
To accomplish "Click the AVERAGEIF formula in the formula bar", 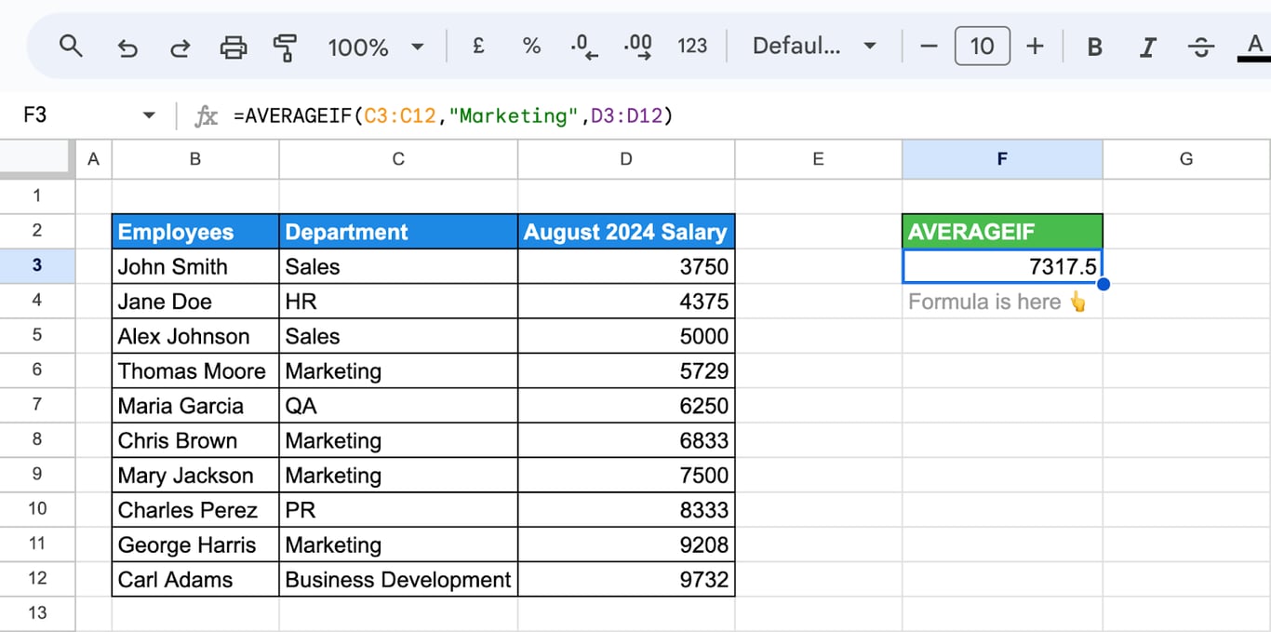I will pos(453,115).
